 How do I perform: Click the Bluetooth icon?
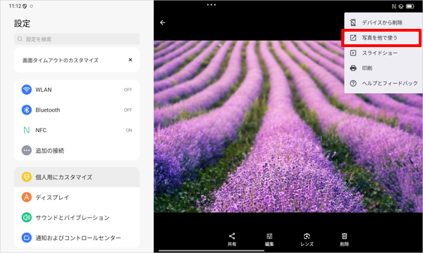(x=27, y=110)
